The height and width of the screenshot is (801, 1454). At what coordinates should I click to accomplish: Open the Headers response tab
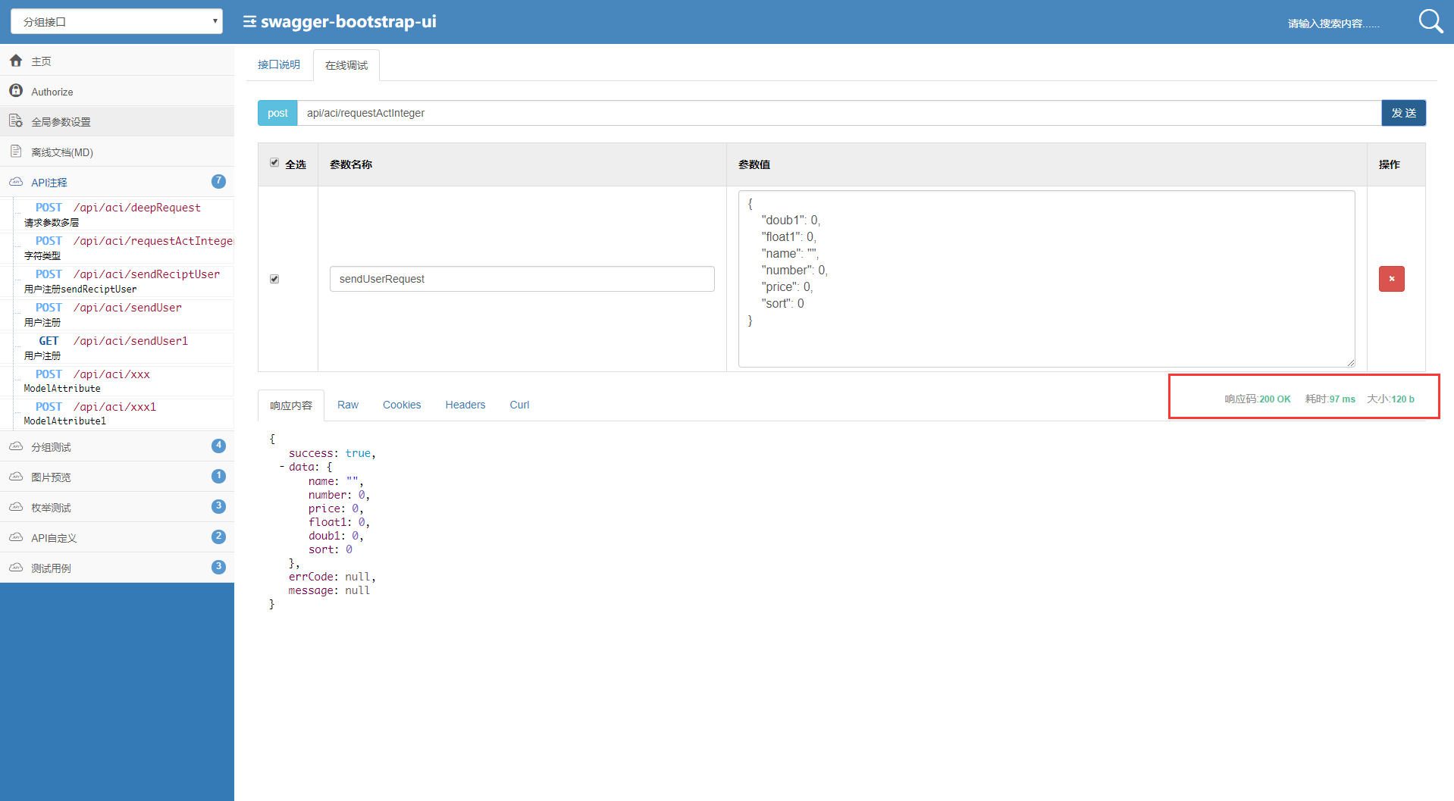(465, 405)
